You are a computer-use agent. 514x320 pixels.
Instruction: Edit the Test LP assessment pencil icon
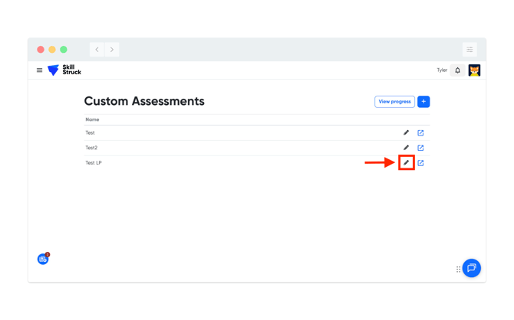click(x=406, y=162)
